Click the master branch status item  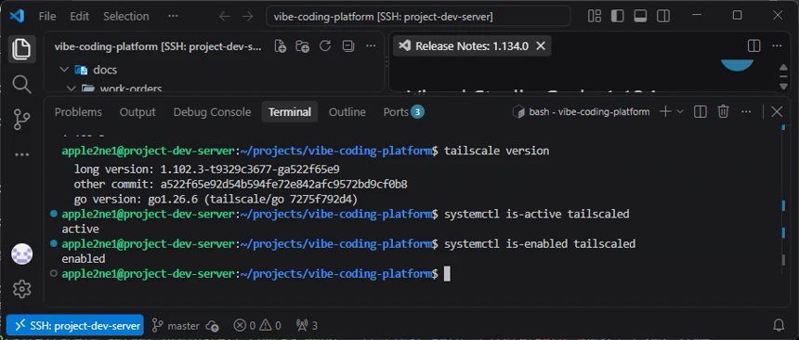tap(176, 325)
